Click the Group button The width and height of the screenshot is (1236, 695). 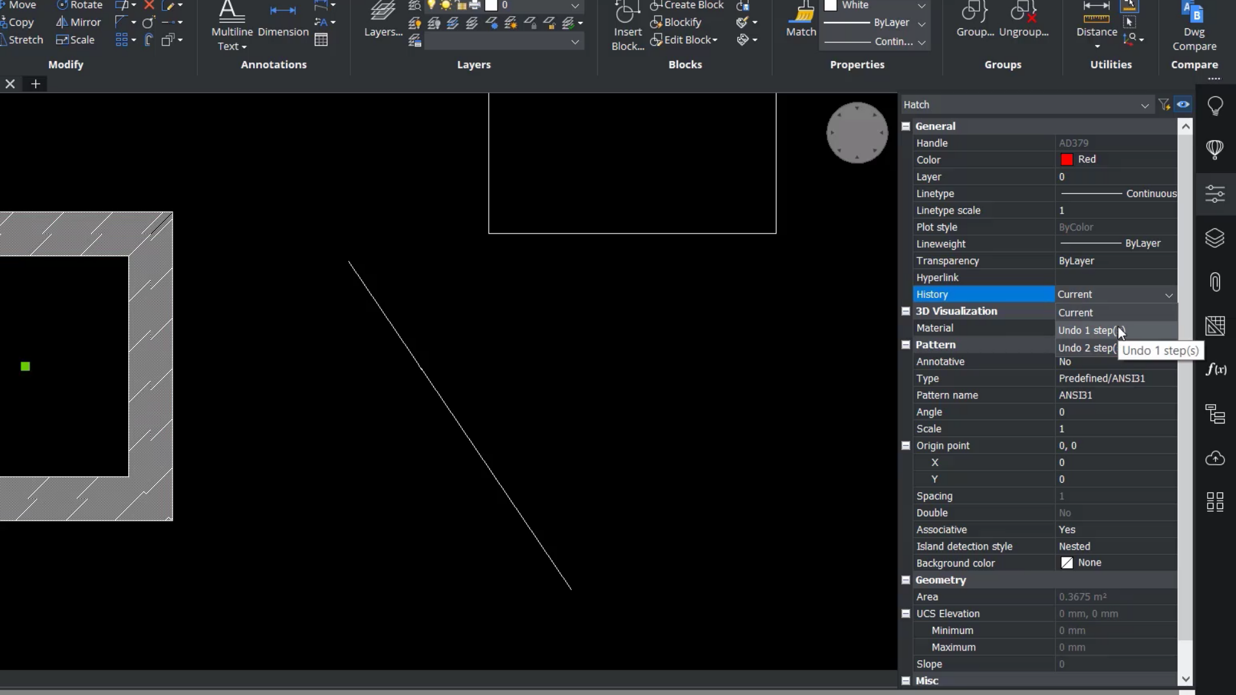pos(975,19)
